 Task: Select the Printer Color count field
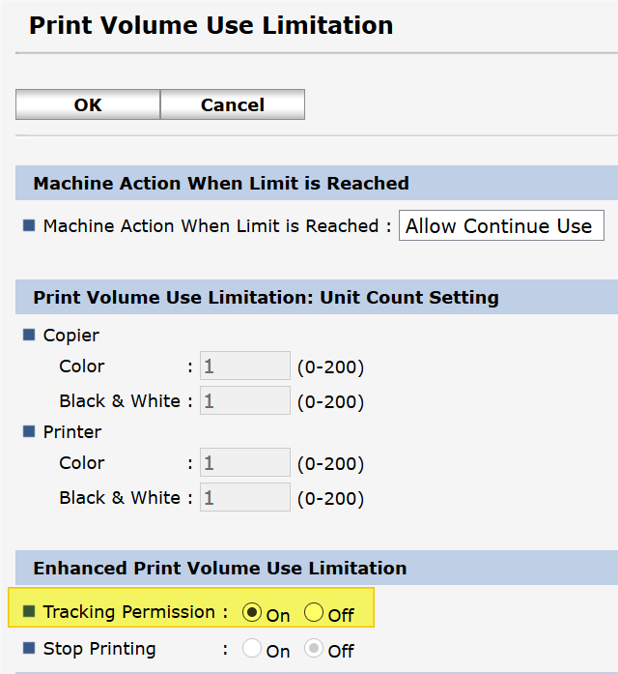[x=244, y=463]
